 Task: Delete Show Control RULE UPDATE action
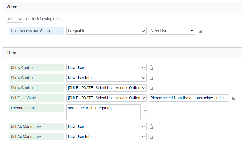(151, 88)
